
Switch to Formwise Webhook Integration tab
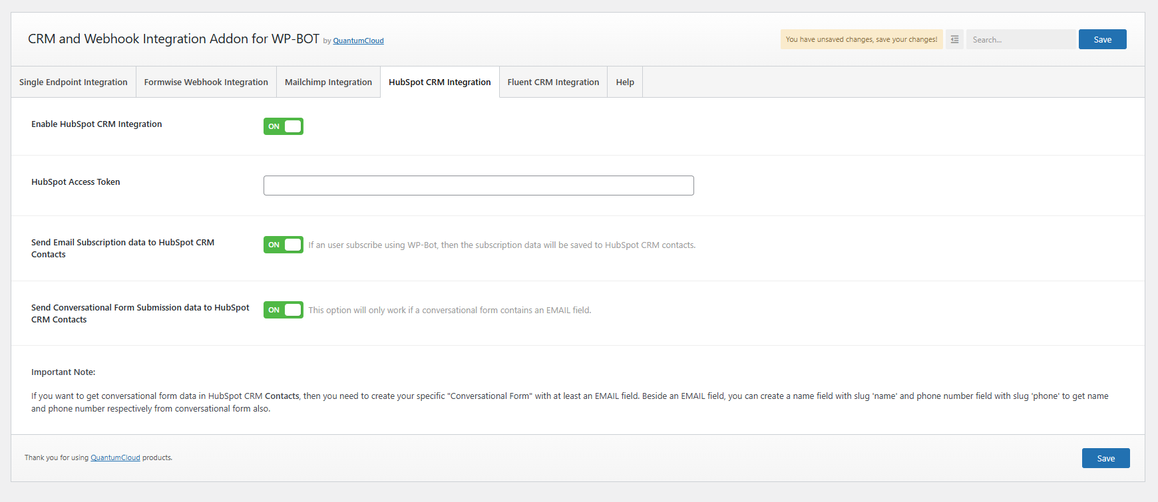click(206, 82)
